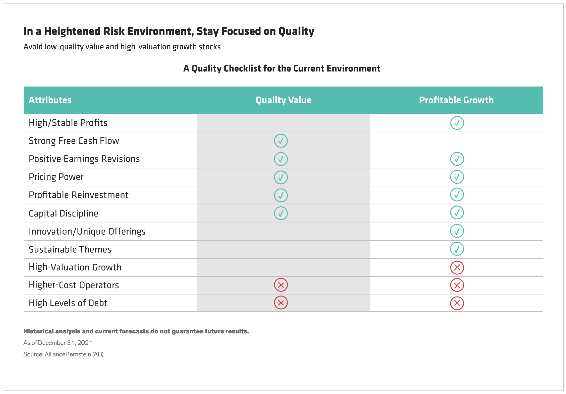Click High Levels of Debt X under Quality Value
Screen dimensions: 566x394
point(281,303)
